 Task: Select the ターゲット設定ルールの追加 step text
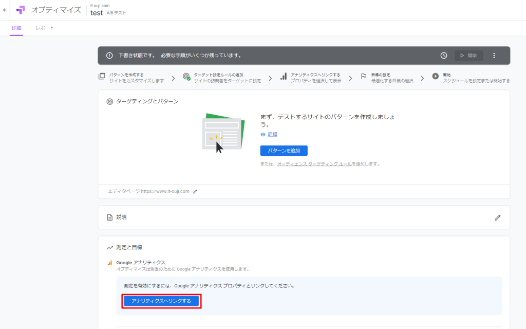pos(218,75)
